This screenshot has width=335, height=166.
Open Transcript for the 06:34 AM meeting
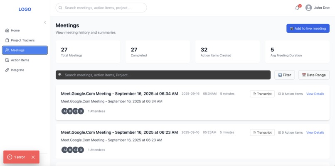[x=262, y=94]
